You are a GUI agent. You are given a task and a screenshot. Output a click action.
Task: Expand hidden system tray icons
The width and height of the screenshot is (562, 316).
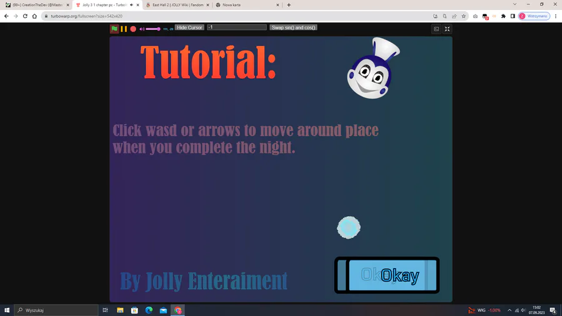[510, 310]
